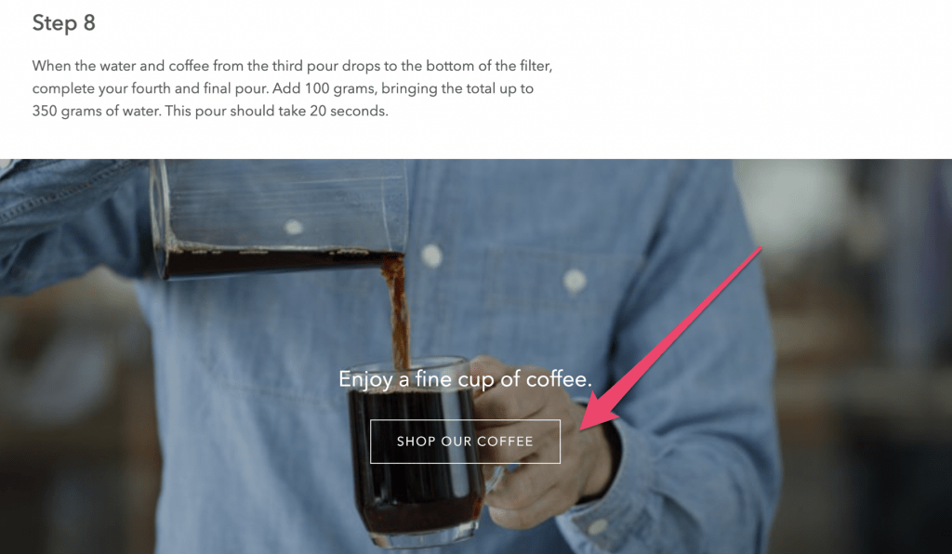Click the SHOP OUR COFFEE button
Viewport: 952px width, 554px height.
pyautogui.click(x=465, y=442)
